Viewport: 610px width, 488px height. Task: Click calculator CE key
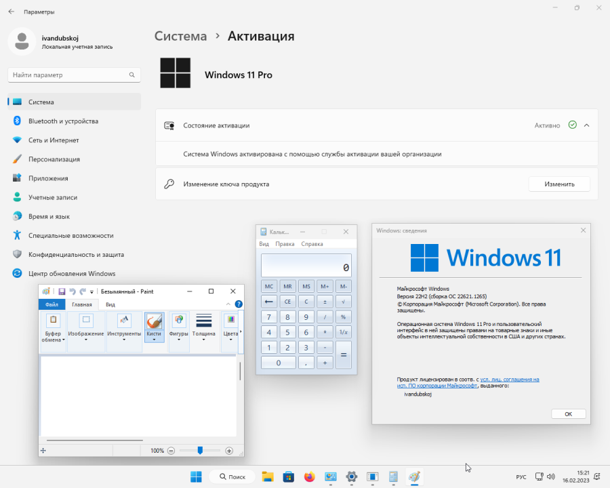(287, 302)
